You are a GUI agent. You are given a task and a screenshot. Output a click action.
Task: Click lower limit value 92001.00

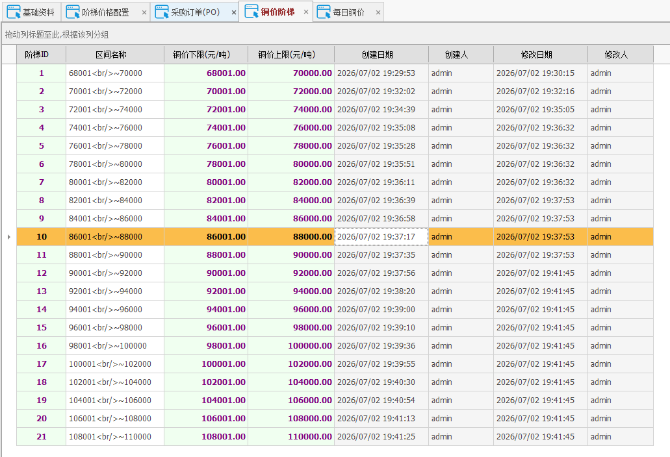[206, 291]
